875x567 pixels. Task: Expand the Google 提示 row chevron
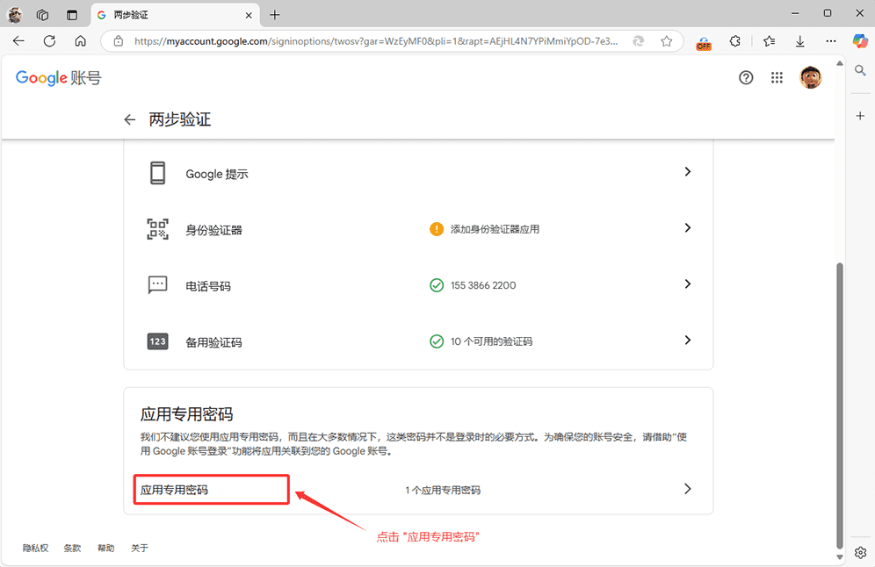pos(688,172)
